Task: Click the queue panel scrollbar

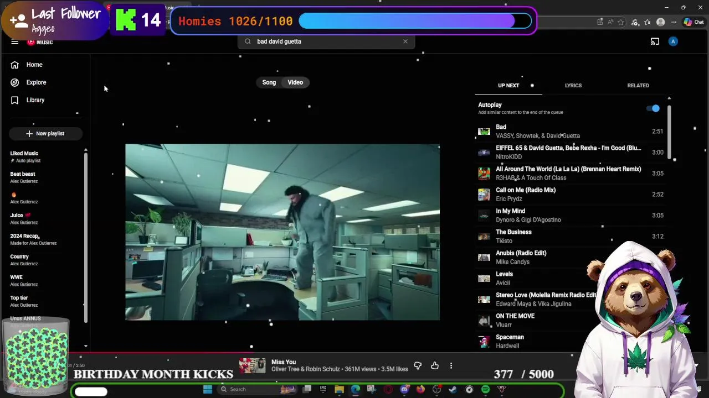Action: [x=669, y=132]
